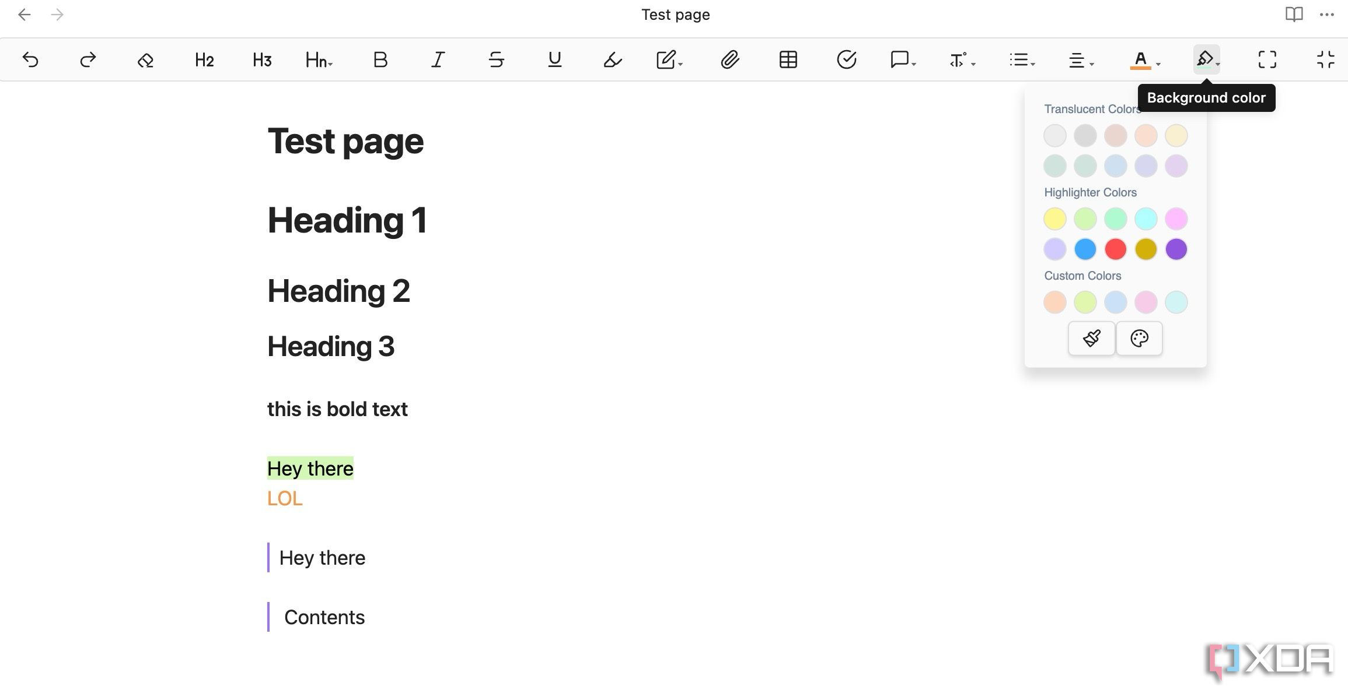This screenshot has height=697, width=1348.
Task: Click the Comment/annotation icon
Action: pyautogui.click(x=900, y=59)
